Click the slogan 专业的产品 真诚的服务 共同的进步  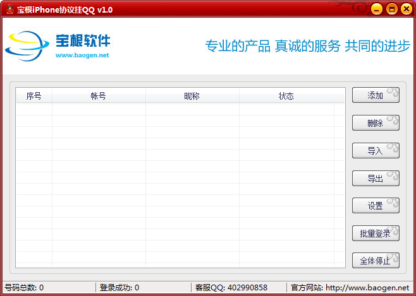(308, 46)
